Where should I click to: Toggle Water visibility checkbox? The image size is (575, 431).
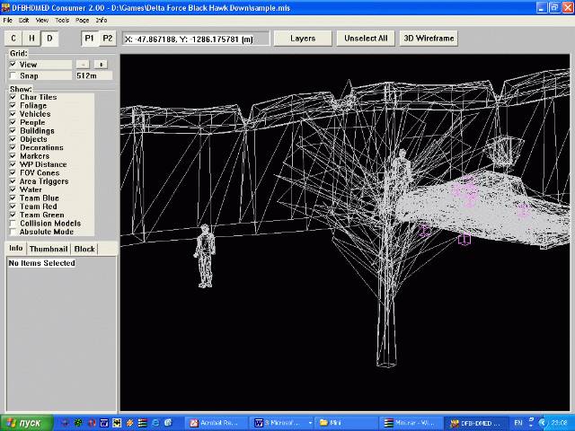(x=13, y=189)
